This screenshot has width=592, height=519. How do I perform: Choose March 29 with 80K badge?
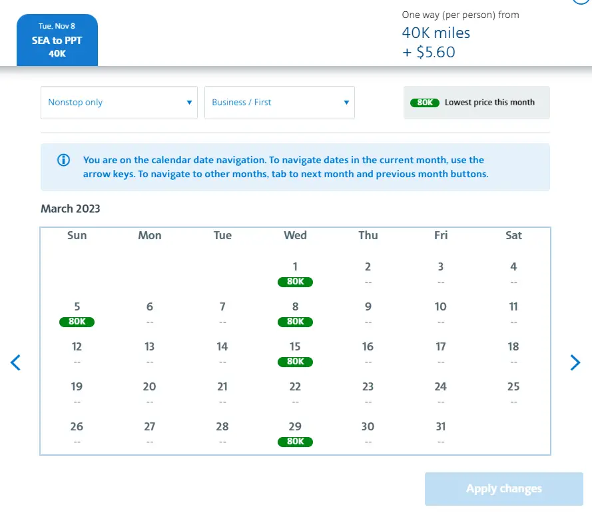pyautogui.click(x=295, y=432)
